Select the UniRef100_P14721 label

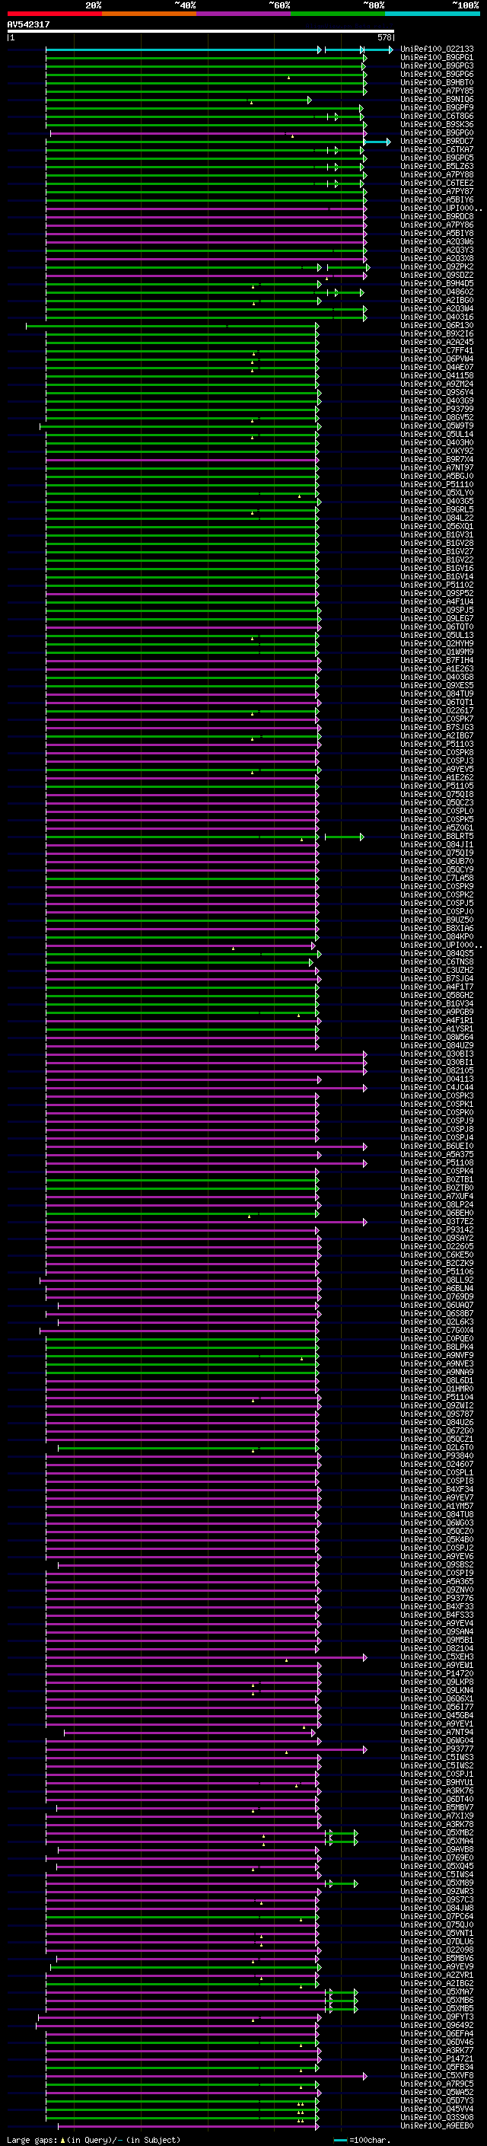pos(437,2058)
